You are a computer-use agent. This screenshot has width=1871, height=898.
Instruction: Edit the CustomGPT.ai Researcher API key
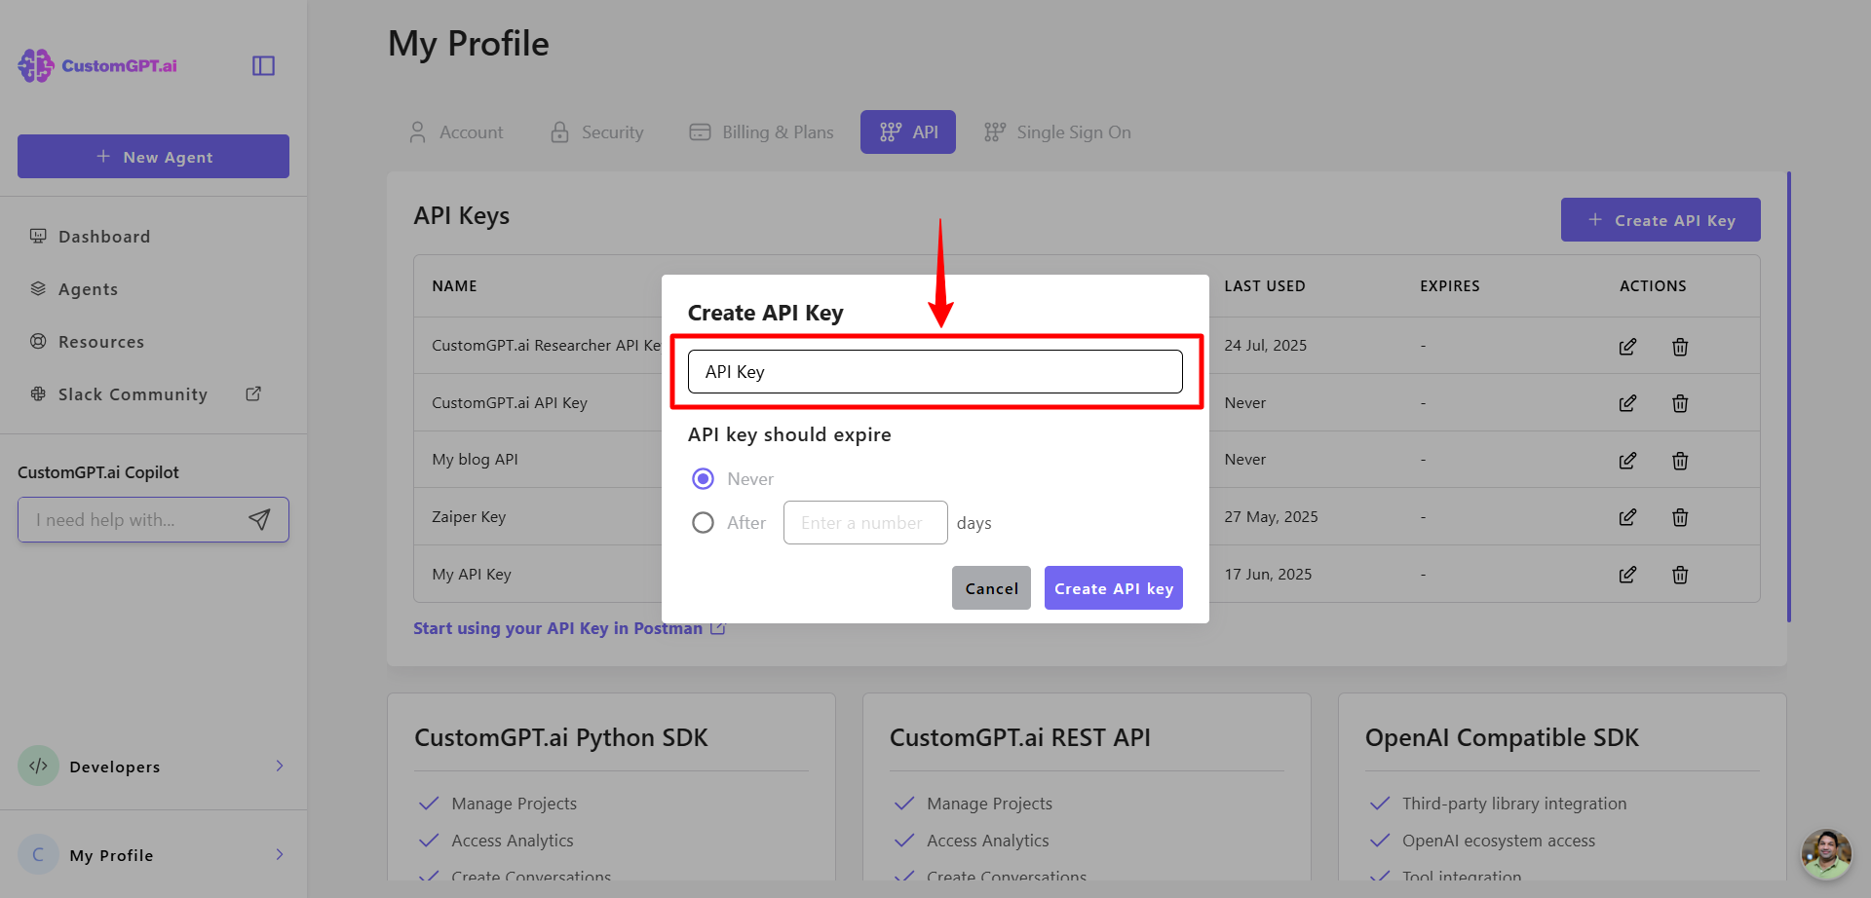[x=1627, y=347]
